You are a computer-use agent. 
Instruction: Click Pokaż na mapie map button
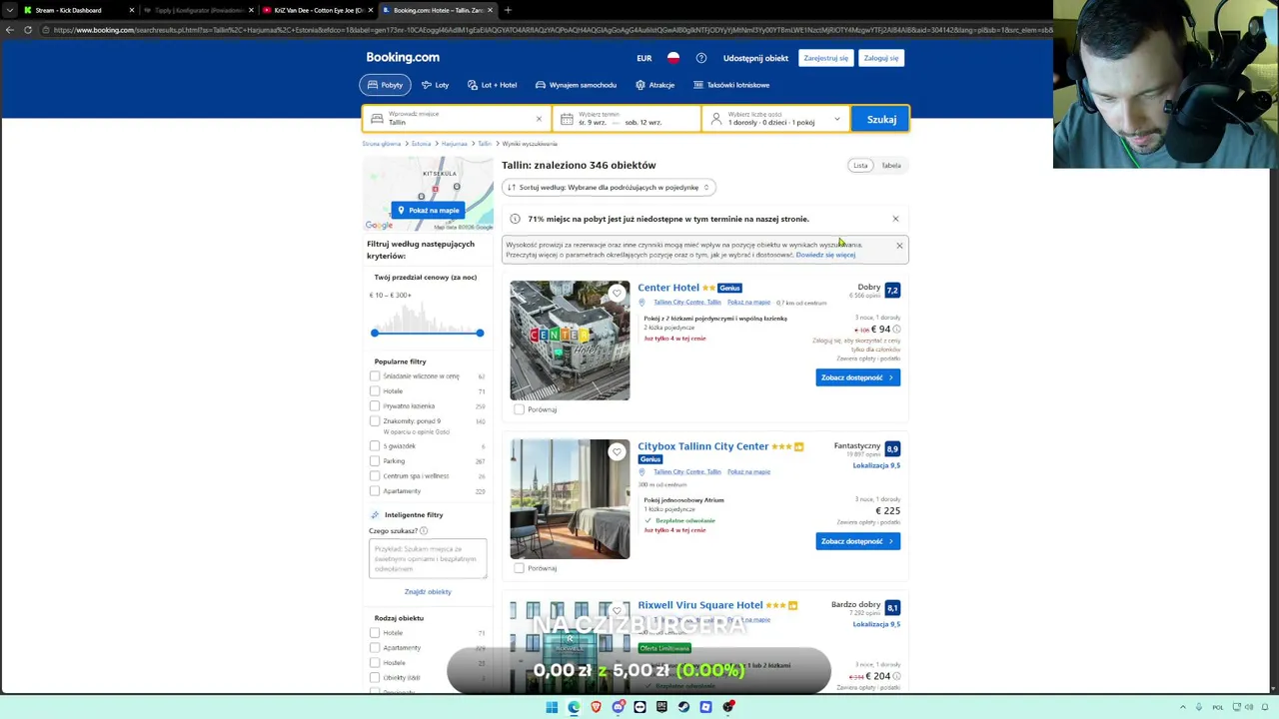pos(428,210)
